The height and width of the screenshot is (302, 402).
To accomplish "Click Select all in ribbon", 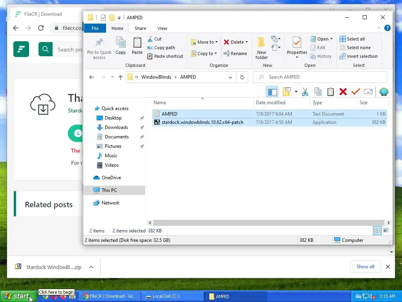I will click(352, 39).
